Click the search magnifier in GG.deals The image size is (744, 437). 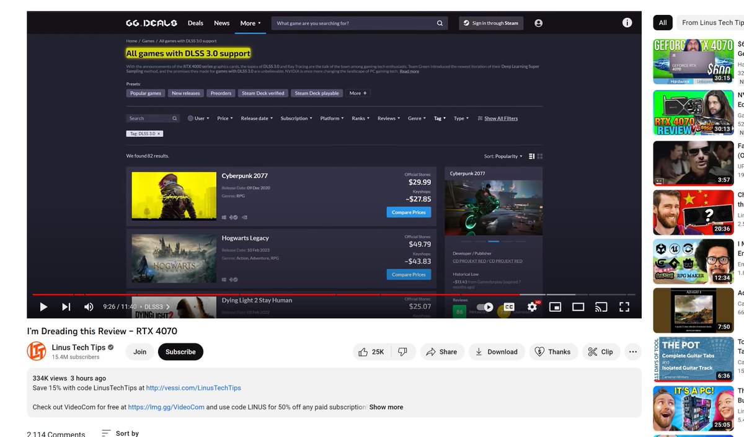click(440, 23)
